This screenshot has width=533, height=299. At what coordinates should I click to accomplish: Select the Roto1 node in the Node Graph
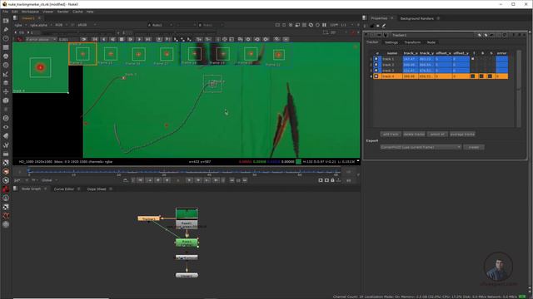187,243
